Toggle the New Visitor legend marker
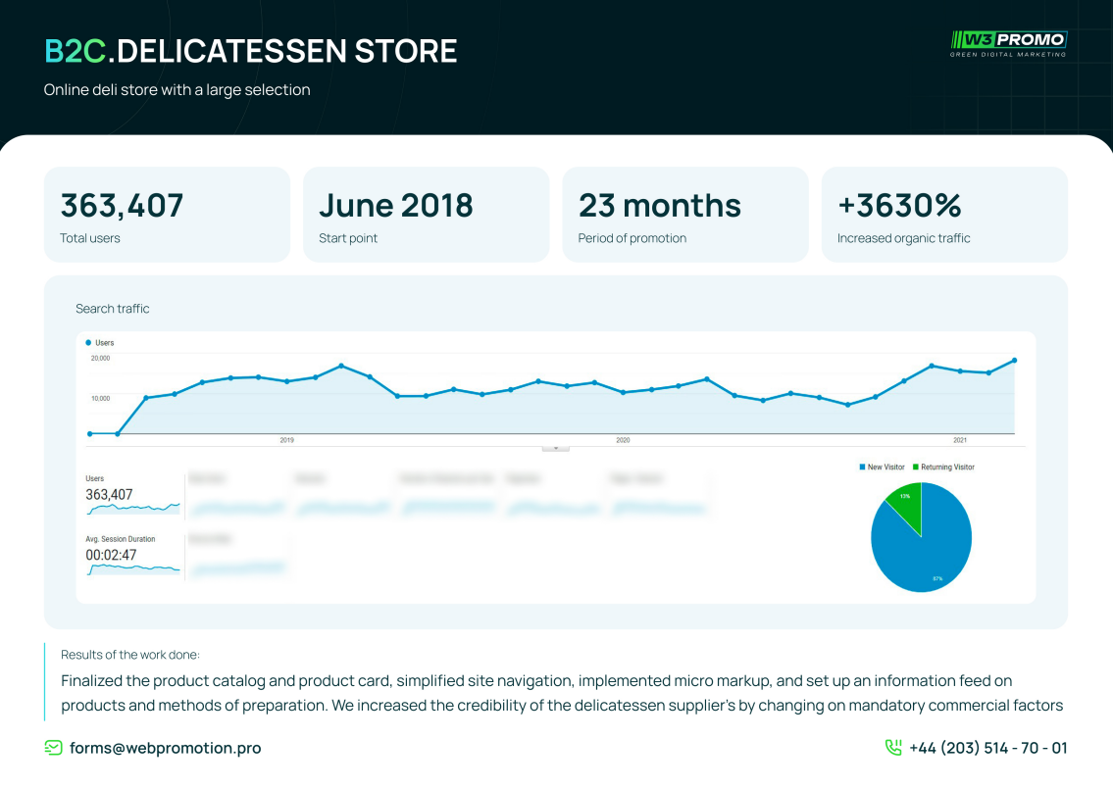The height and width of the screenshot is (789, 1113). pos(862,468)
